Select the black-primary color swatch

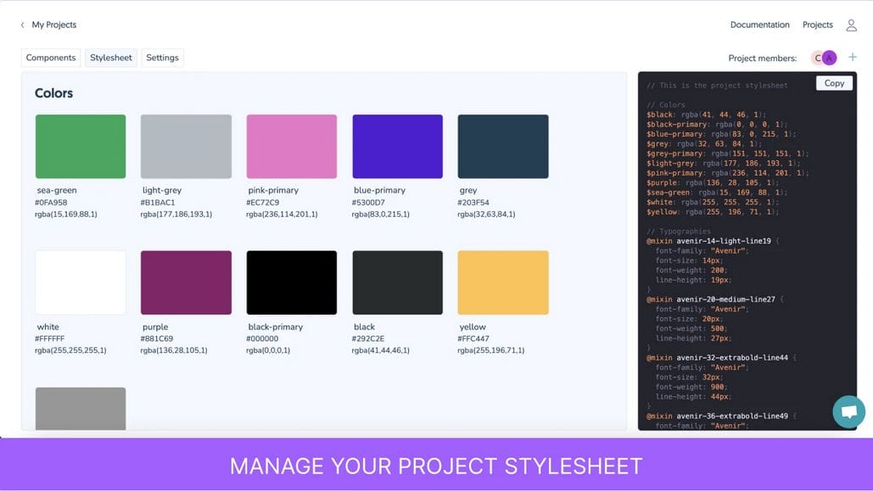pyautogui.click(x=291, y=282)
